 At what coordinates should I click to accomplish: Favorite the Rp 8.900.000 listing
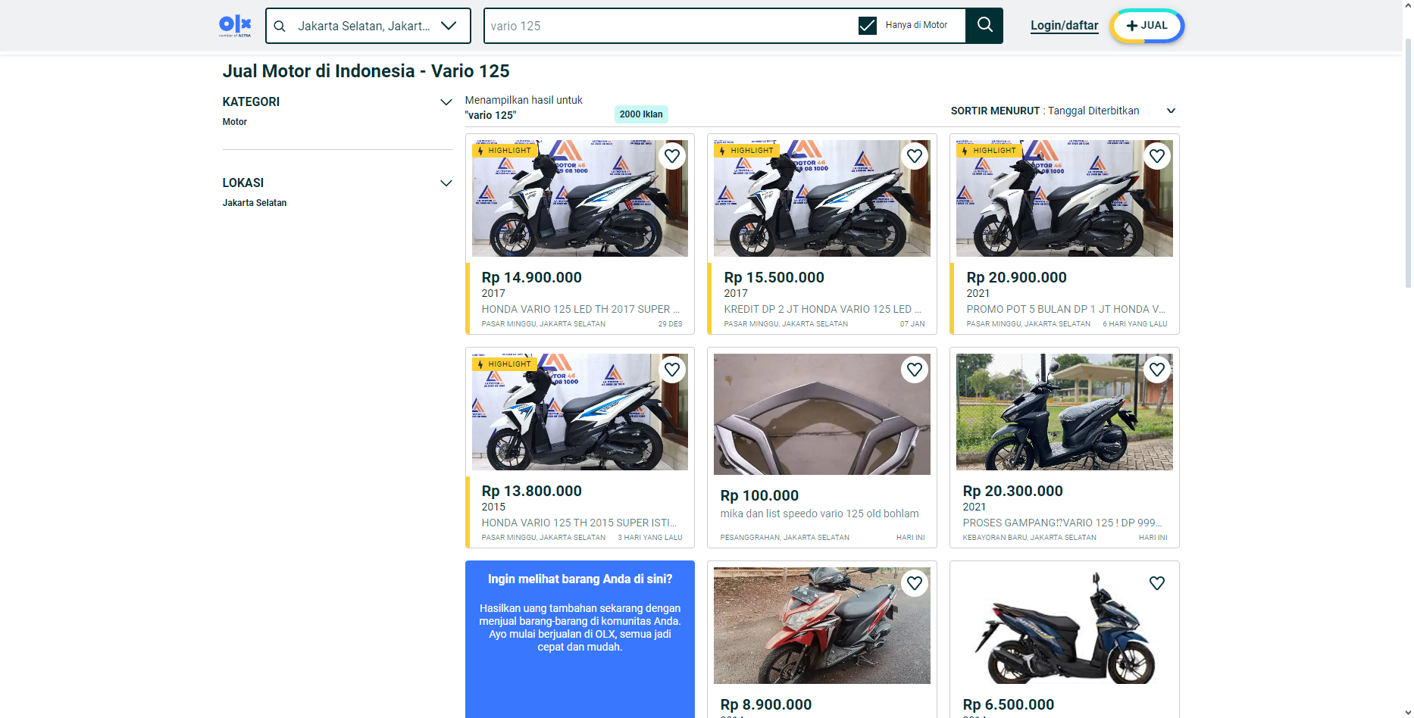tap(915, 583)
